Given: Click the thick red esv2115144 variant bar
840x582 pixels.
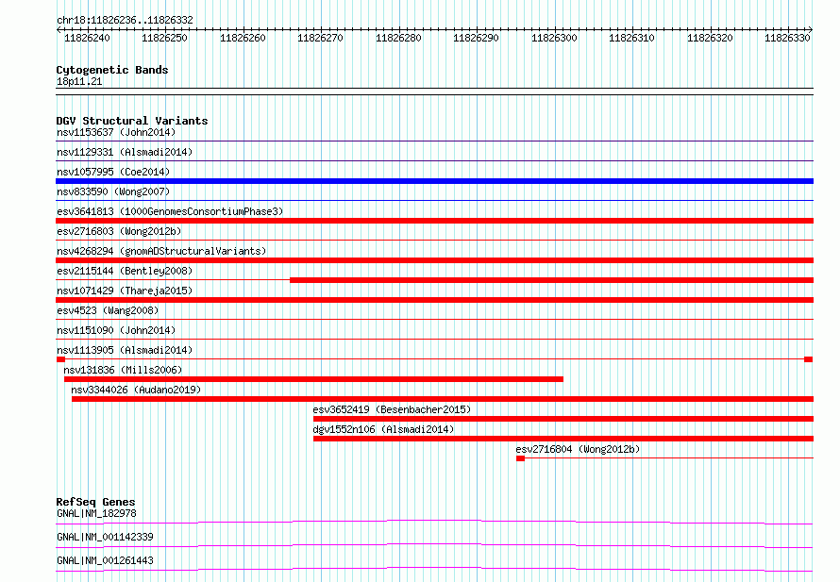Looking at the screenshot, I should pos(552,280).
